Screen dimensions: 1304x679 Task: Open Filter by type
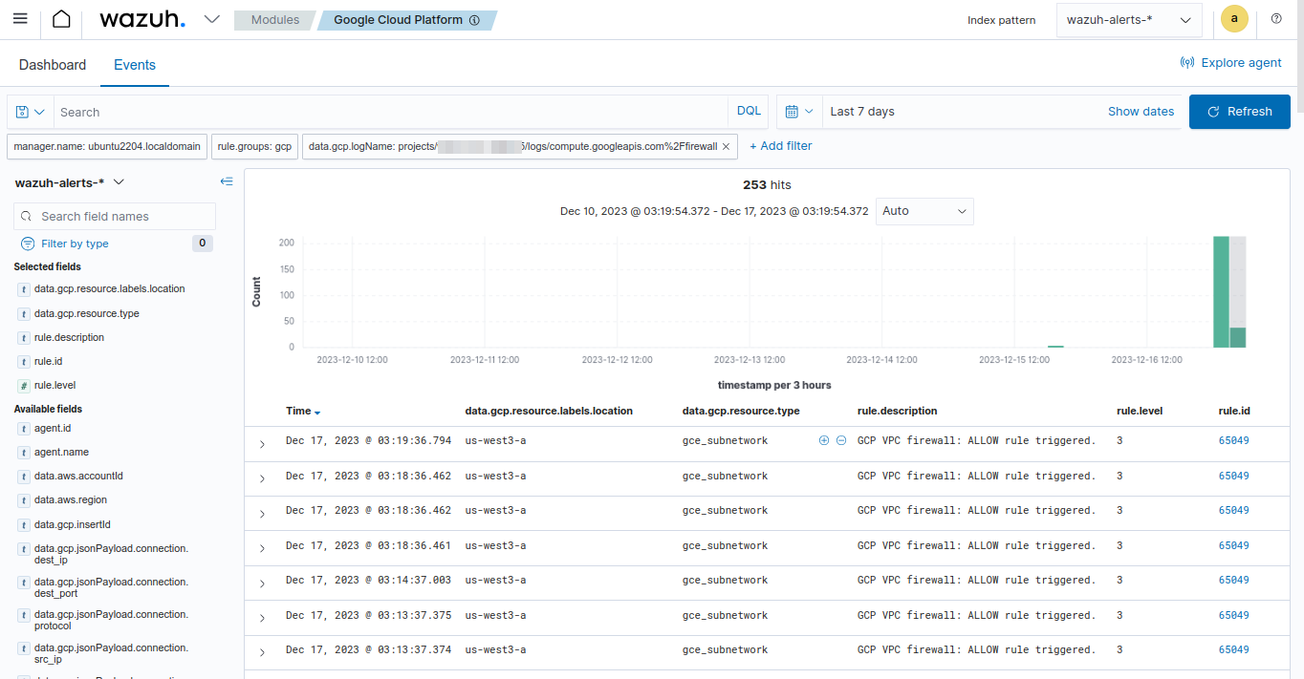[76, 244]
